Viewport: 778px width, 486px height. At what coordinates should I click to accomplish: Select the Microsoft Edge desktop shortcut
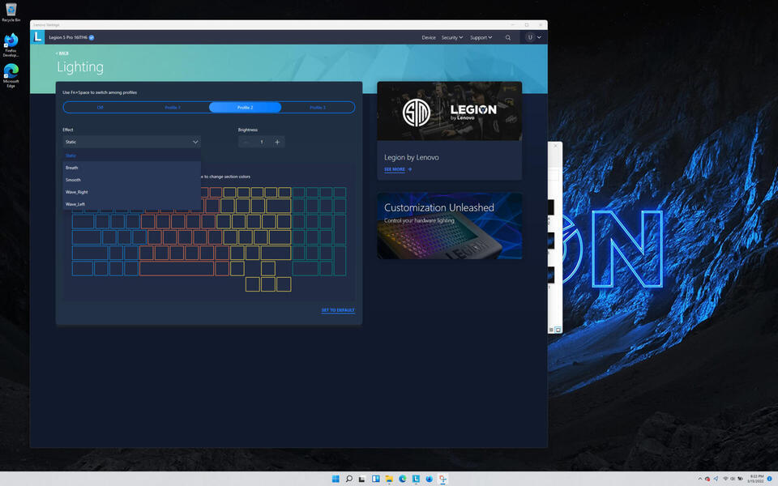click(11, 75)
